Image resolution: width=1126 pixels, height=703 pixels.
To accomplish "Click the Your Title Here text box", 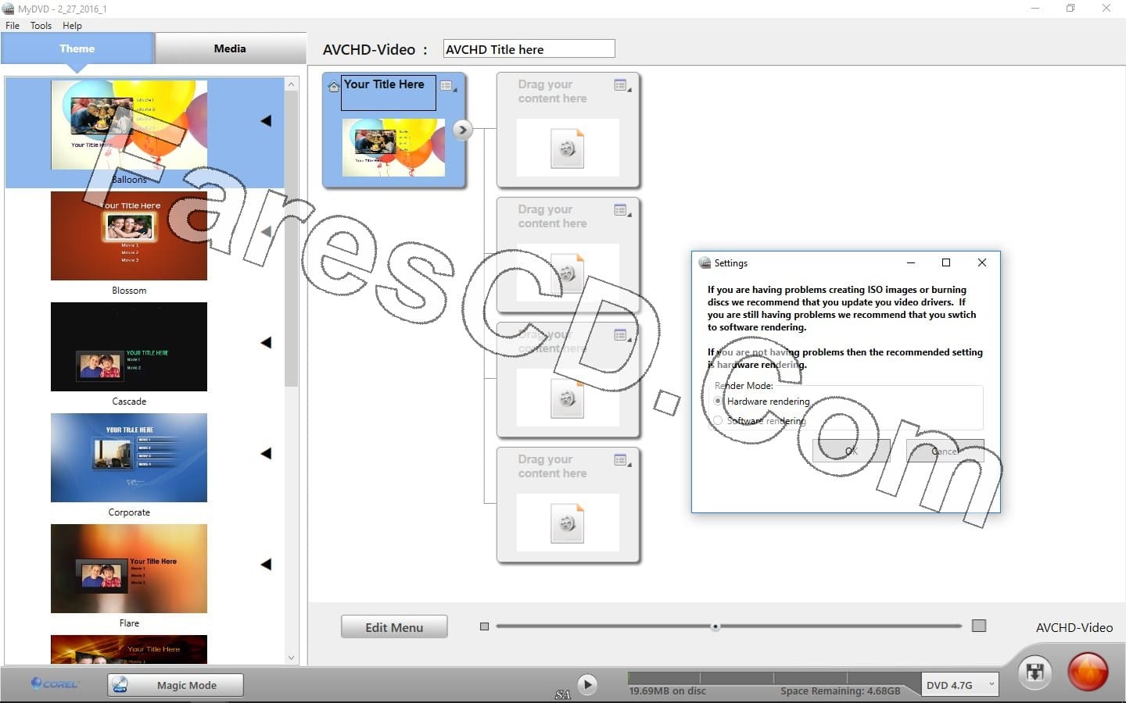I will pos(388,93).
